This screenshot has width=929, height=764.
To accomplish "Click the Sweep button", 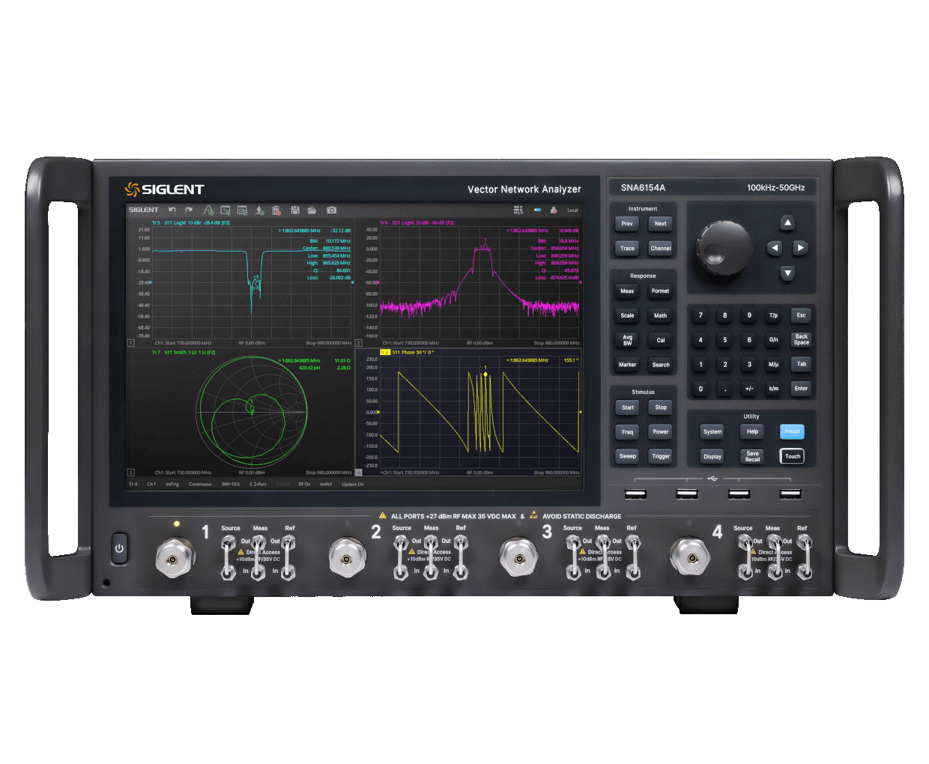I will click(x=627, y=456).
